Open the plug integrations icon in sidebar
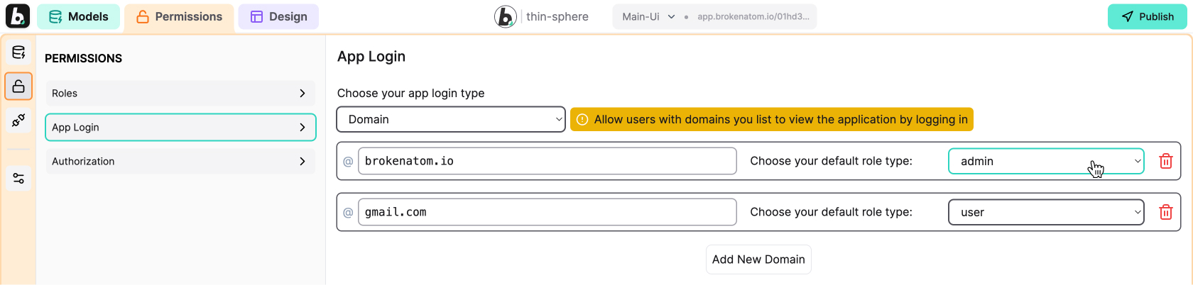The image size is (1193, 285). pyautogui.click(x=18, y=121)
